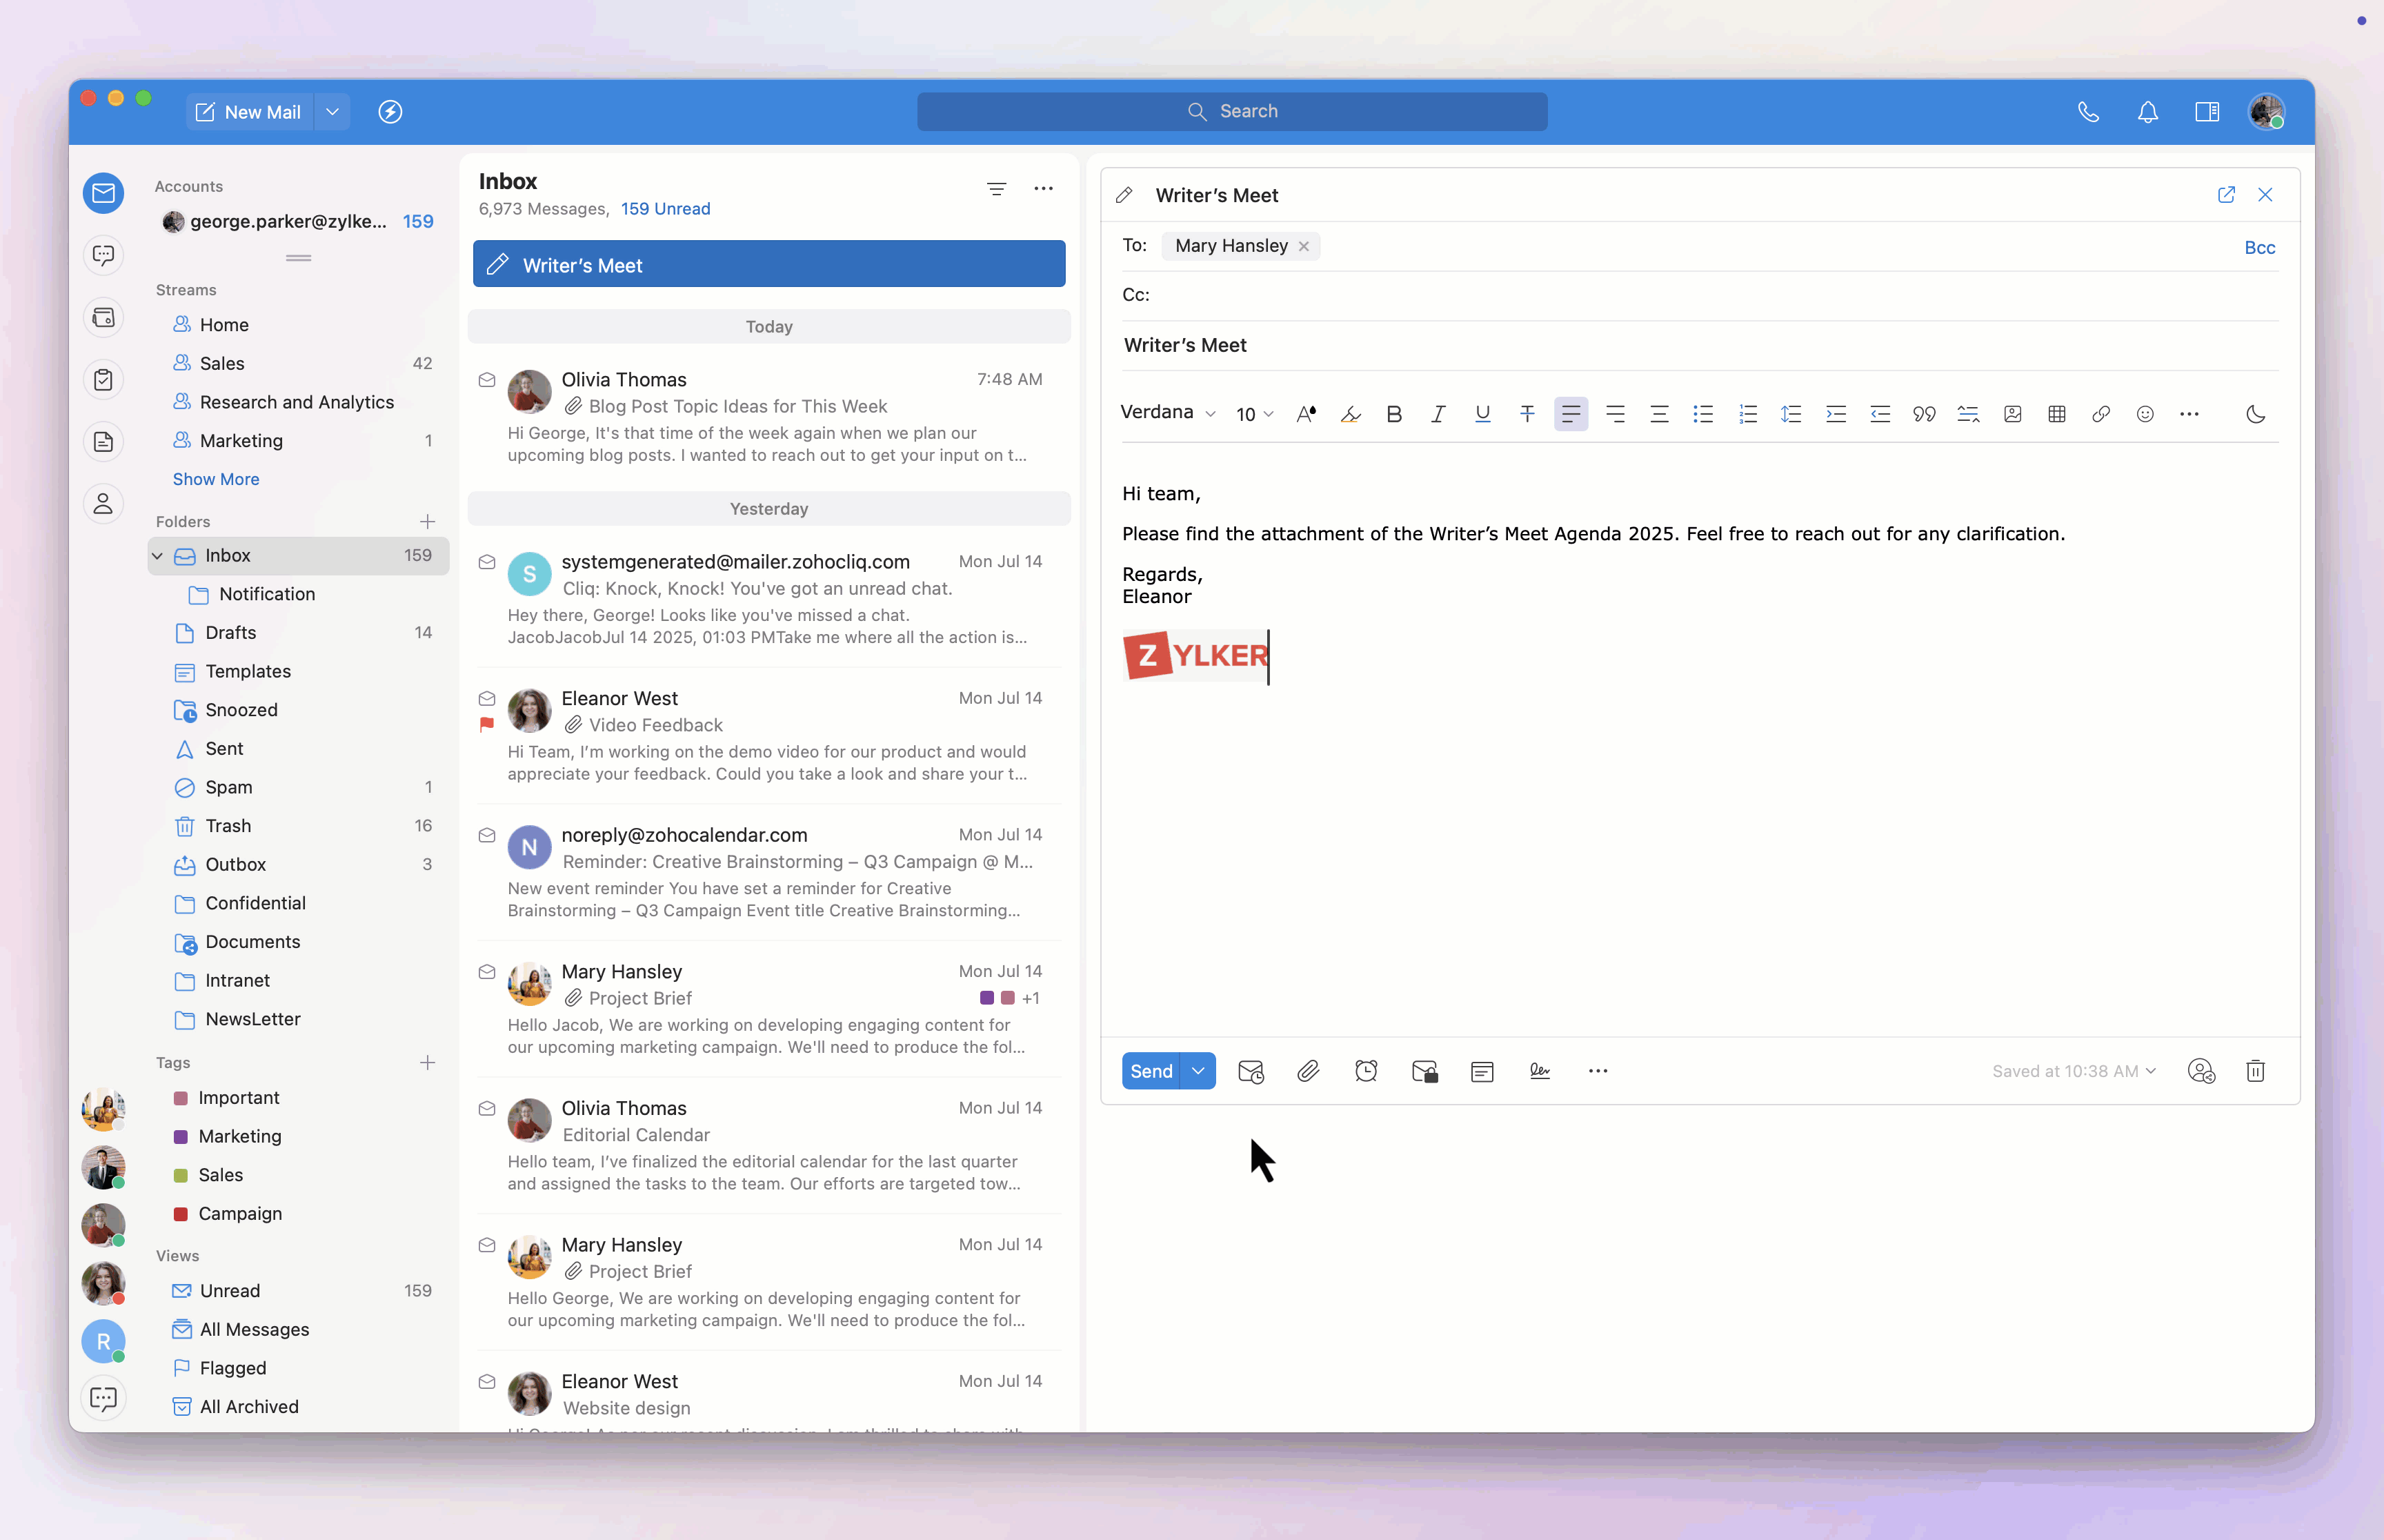Select the red Campaign tag

(x=240, y=1214)
